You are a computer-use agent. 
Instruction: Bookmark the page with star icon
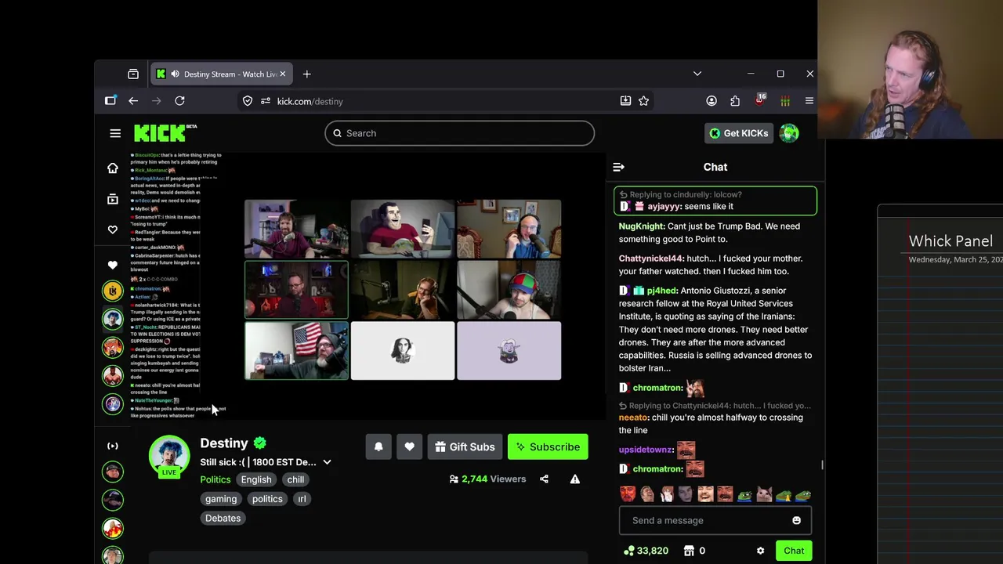pos(643,101)
